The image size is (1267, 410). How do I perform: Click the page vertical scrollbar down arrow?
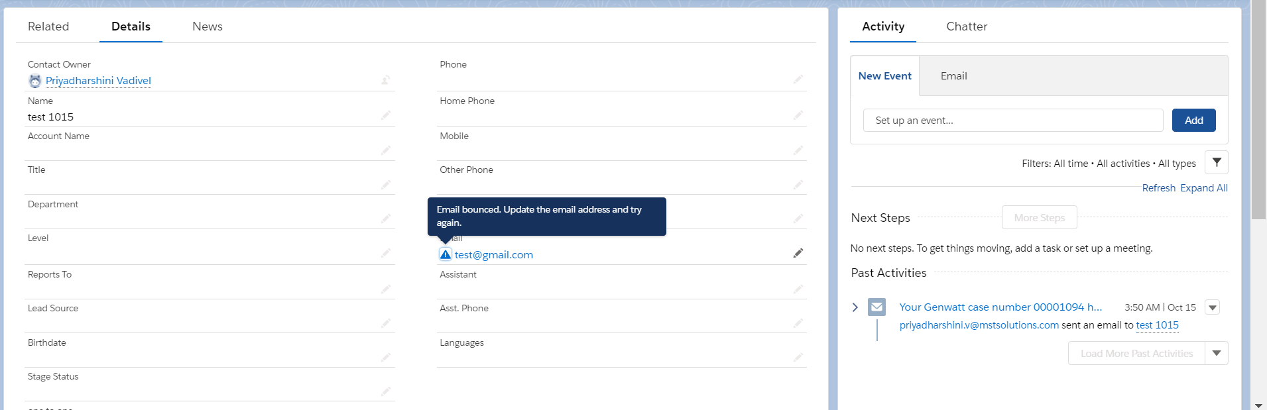point(1258,405)
